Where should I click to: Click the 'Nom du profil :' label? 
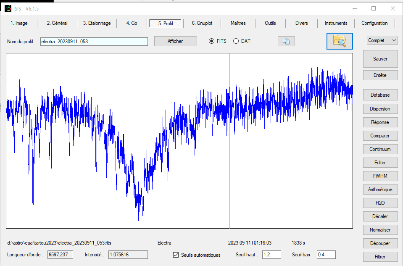pyautogui.click(x=21, y=41)
